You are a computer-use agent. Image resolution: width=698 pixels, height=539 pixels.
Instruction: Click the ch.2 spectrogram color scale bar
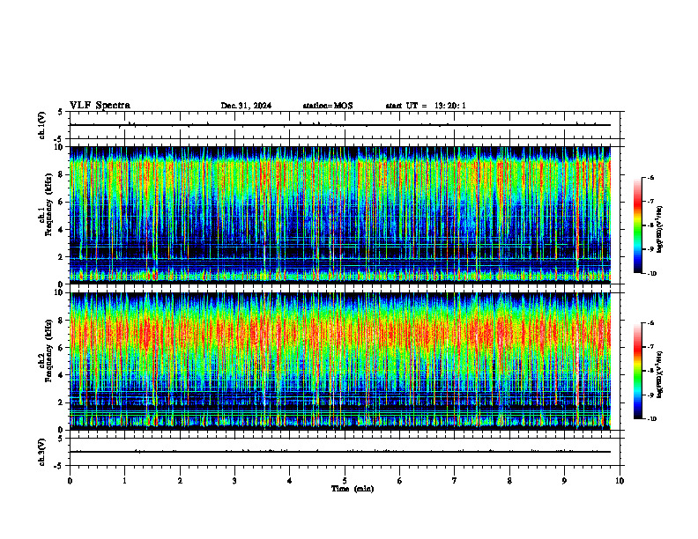(x=638, y=371)
